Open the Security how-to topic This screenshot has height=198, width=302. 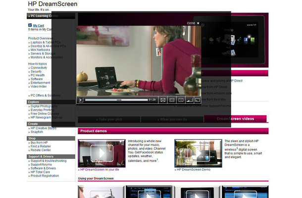point(36,71)
